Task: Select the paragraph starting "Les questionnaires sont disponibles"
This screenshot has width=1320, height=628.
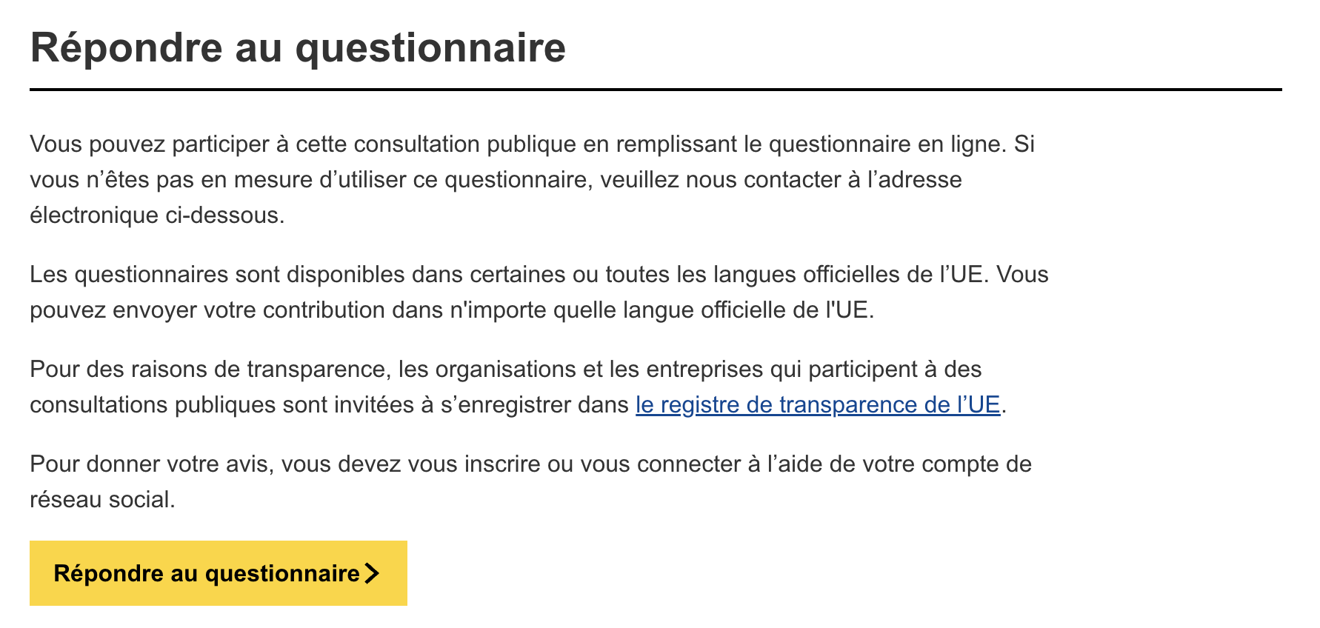Action: tap(539, 292)
